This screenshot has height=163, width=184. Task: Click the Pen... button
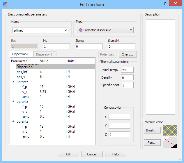[x=152, y=143]
